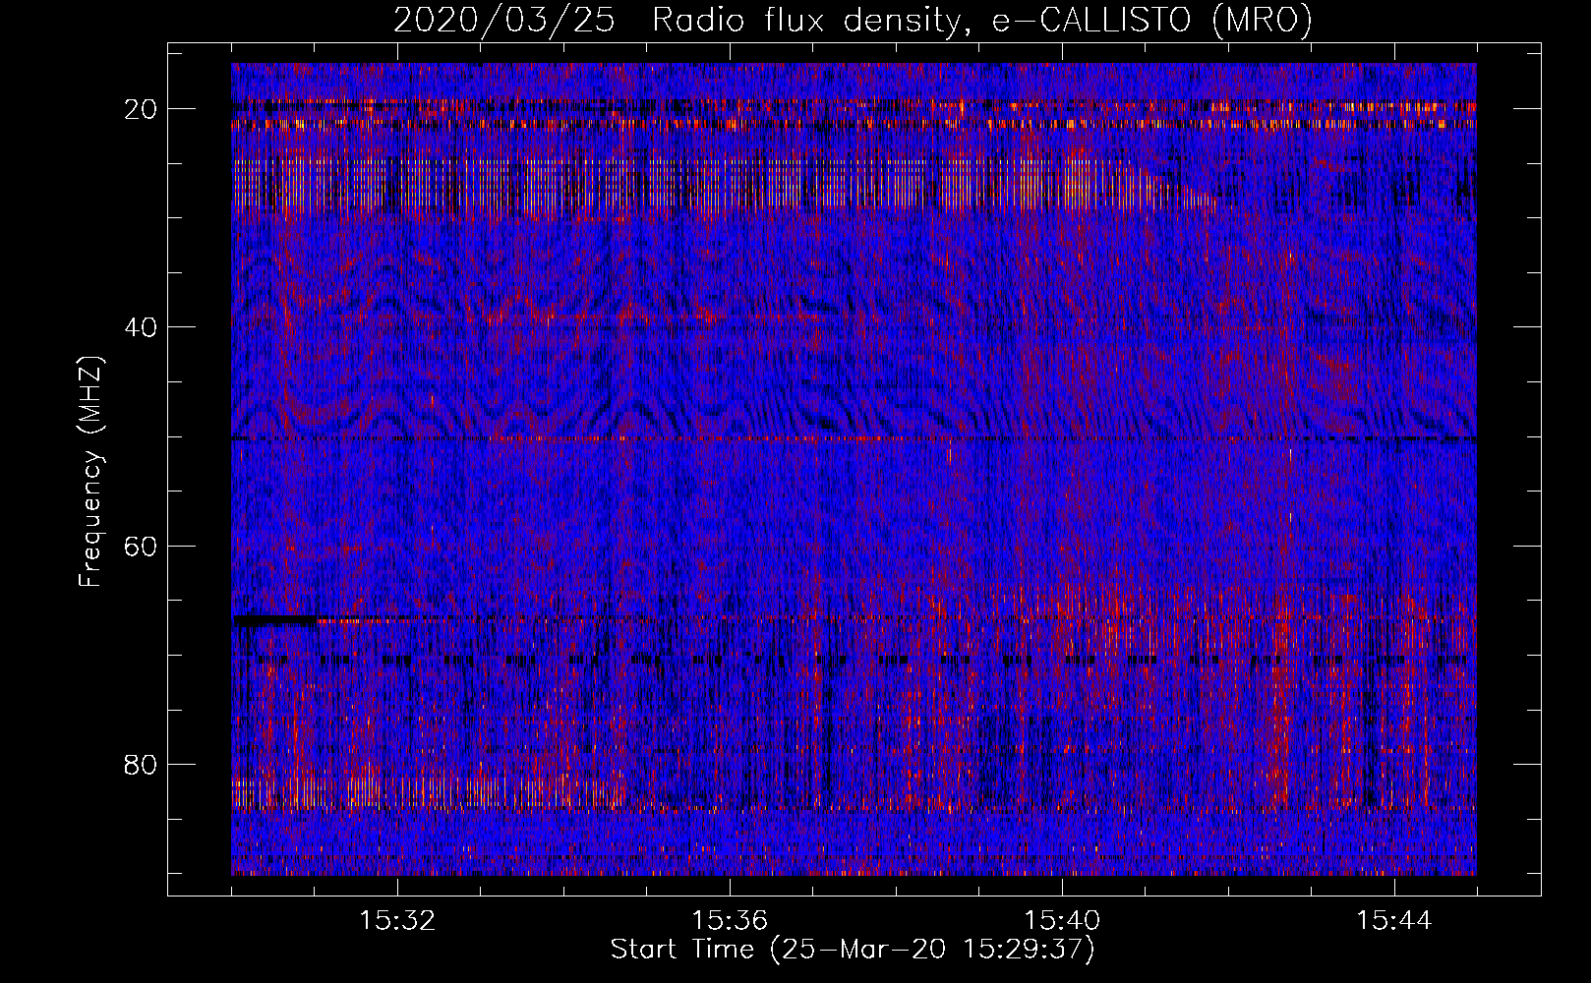Image resolution: width=1591 pixels, height=983 pixels.
Task: Click the 15:36 time tick label
Action: [730, 921]
